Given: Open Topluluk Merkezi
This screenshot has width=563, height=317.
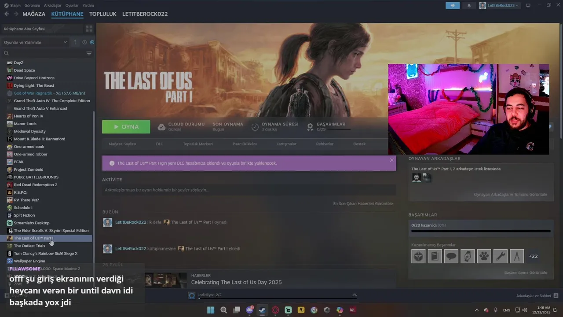Looking at the screenshot, I should click(x=198, y=144).
